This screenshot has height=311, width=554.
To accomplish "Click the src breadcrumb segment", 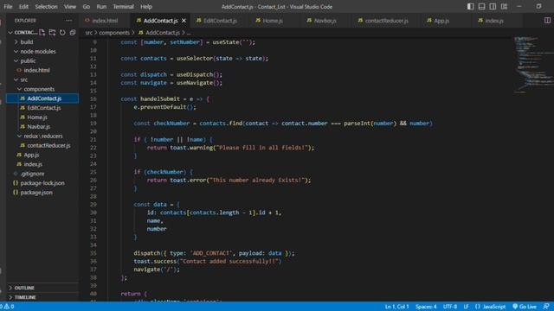I will coord(88,33).
